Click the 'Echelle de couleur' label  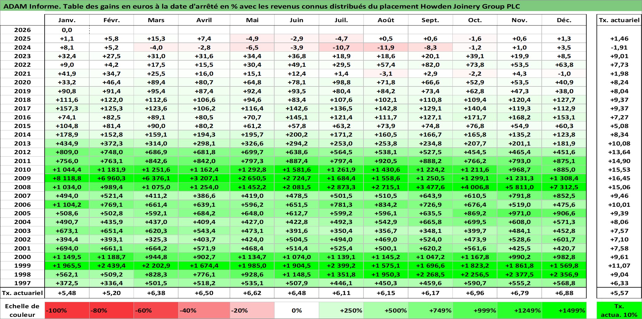(22, 310)
